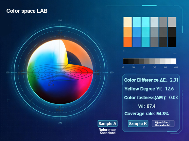Image resolution: width=189 pixels, height=141 pixels.
Task: Click the Color fastness value 0.03
Action: click(173, 98)
